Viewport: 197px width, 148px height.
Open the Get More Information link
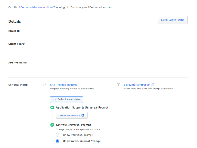pos(137,85)
